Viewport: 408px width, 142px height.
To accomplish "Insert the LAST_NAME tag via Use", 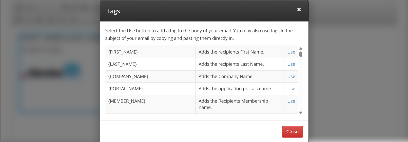I will tap(291, 64).
